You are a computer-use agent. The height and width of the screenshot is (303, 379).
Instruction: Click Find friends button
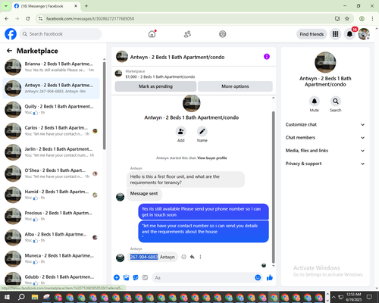312,34
